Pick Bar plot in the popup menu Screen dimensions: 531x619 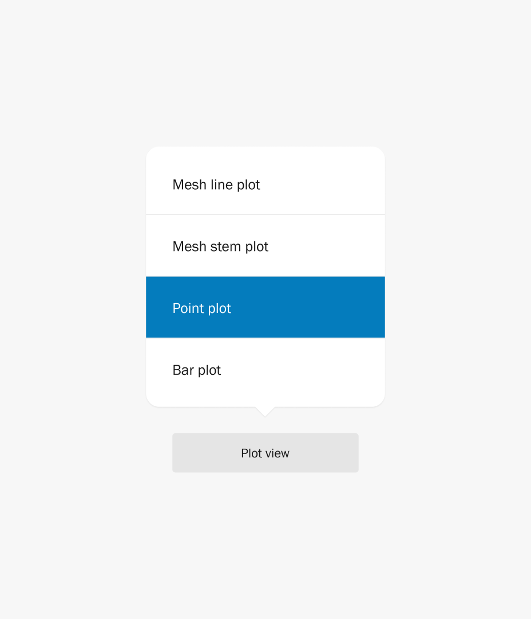265,370
